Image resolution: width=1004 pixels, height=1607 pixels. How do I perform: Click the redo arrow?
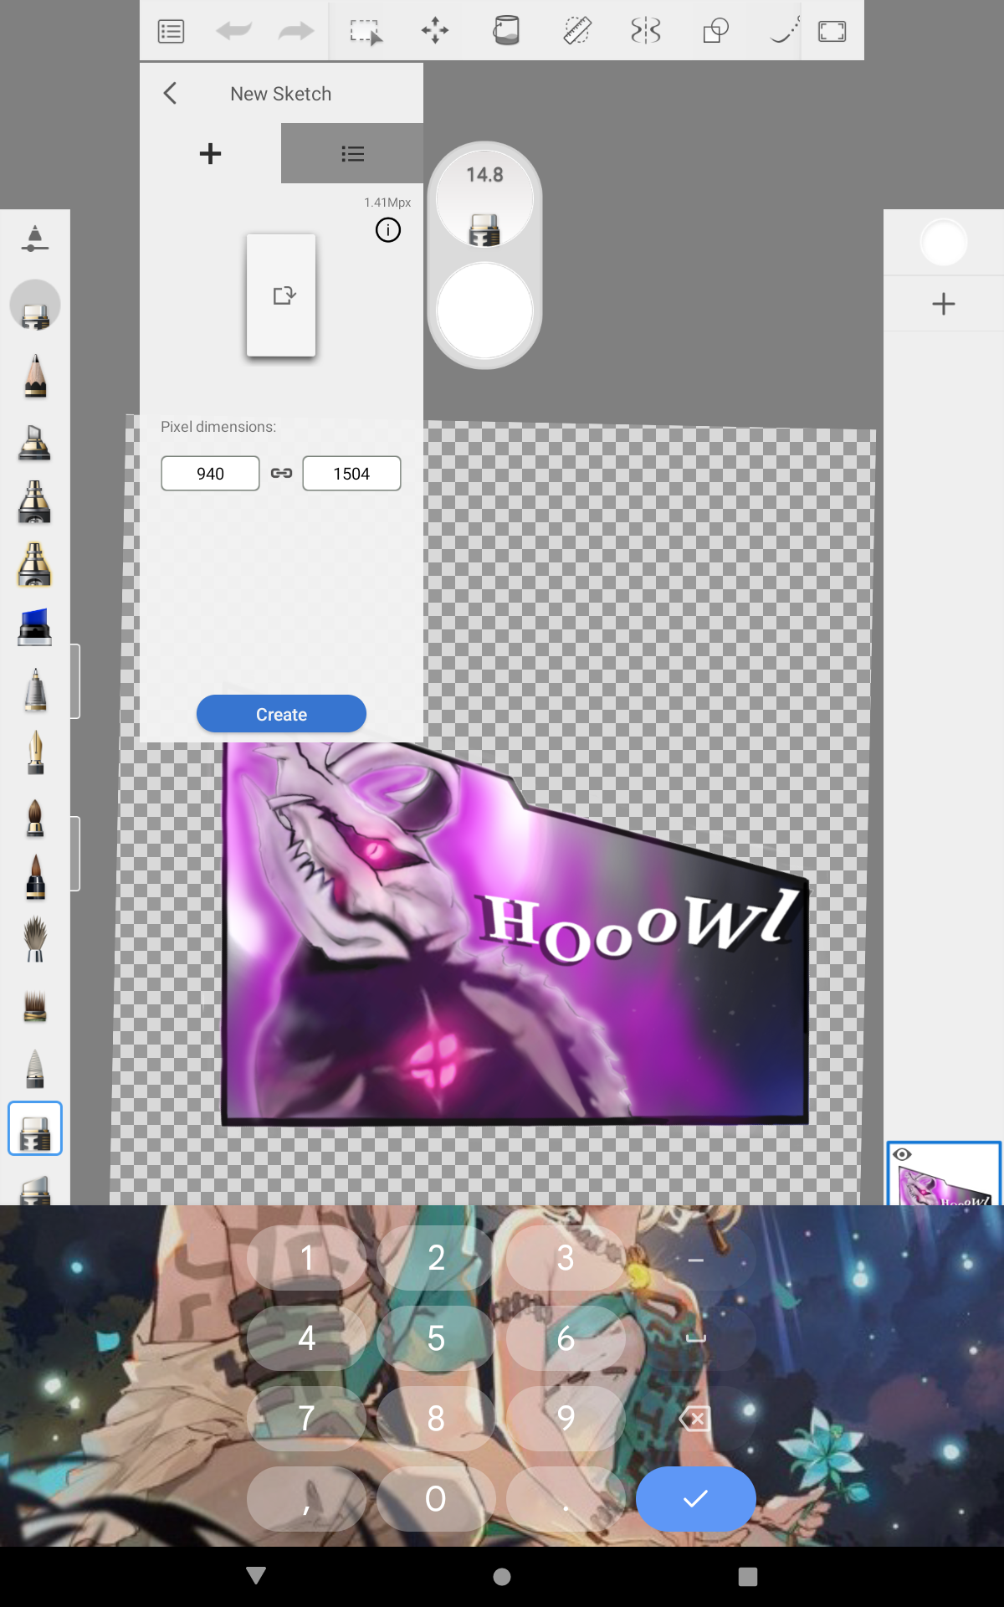click(x=295, y=32)
